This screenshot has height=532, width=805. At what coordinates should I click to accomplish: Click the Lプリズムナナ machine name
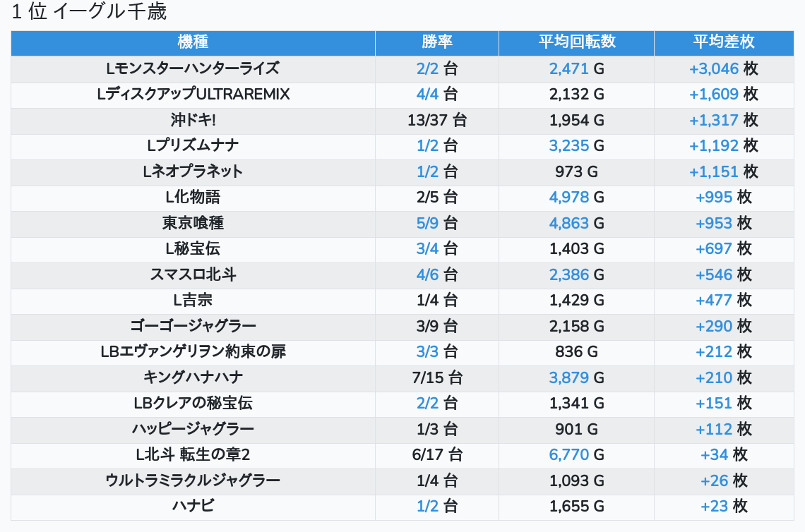(193, 146)
